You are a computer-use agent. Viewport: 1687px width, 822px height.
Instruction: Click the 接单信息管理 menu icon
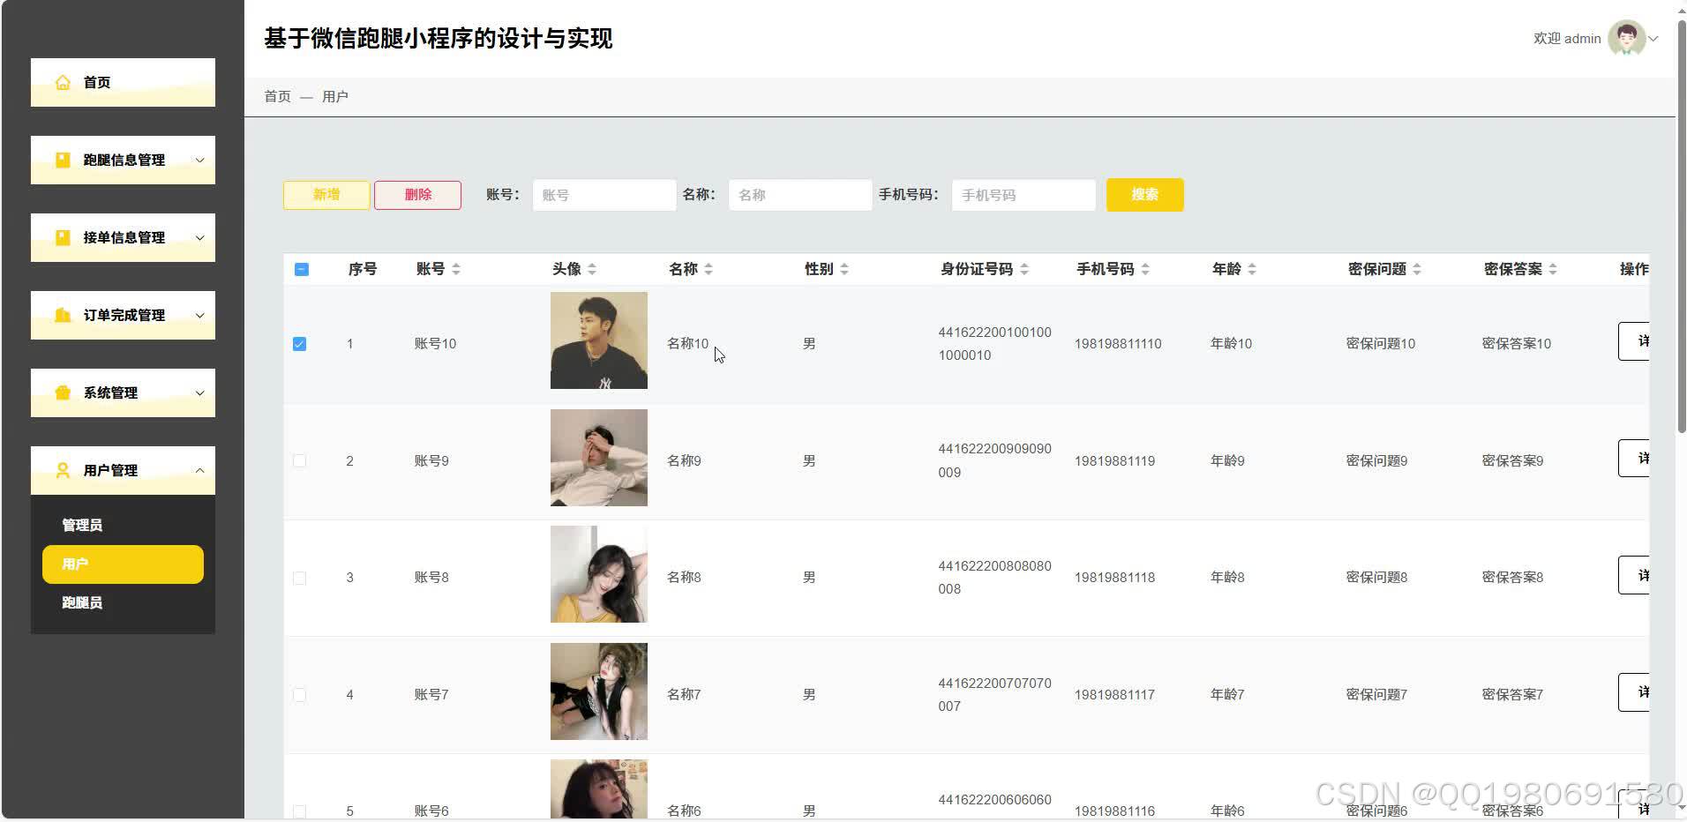[63, 237]
